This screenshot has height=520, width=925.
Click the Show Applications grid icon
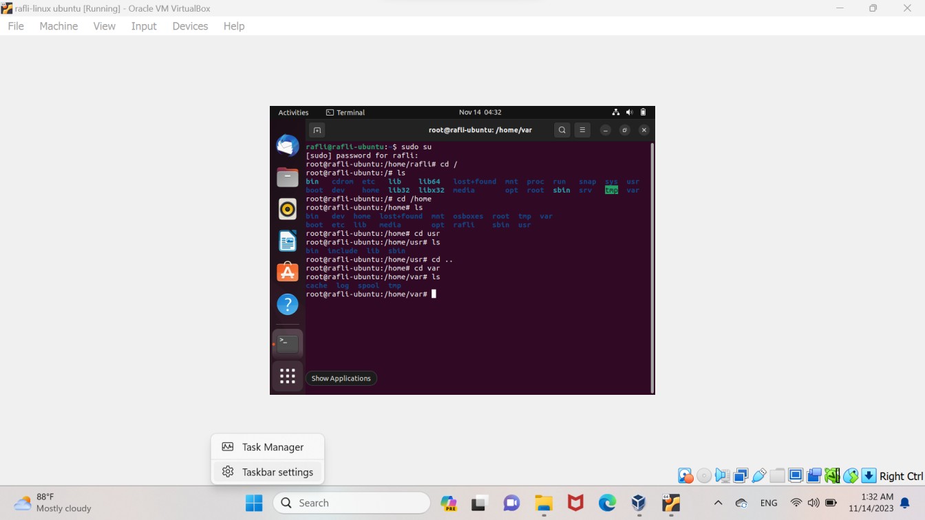coord(288,376)
